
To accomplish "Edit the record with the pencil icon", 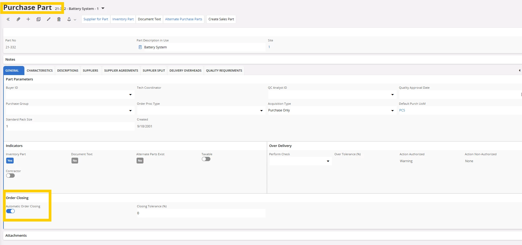I will [x=48, y=19].
